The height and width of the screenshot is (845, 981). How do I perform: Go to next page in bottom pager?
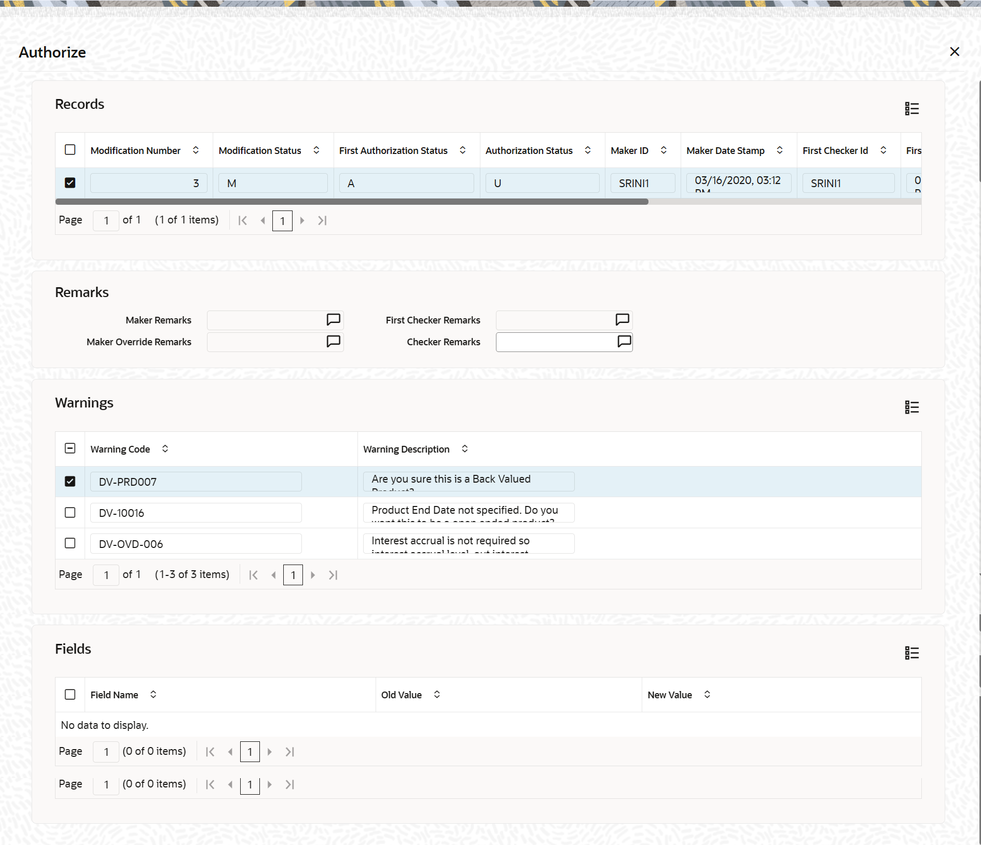[x=270, y=784]
